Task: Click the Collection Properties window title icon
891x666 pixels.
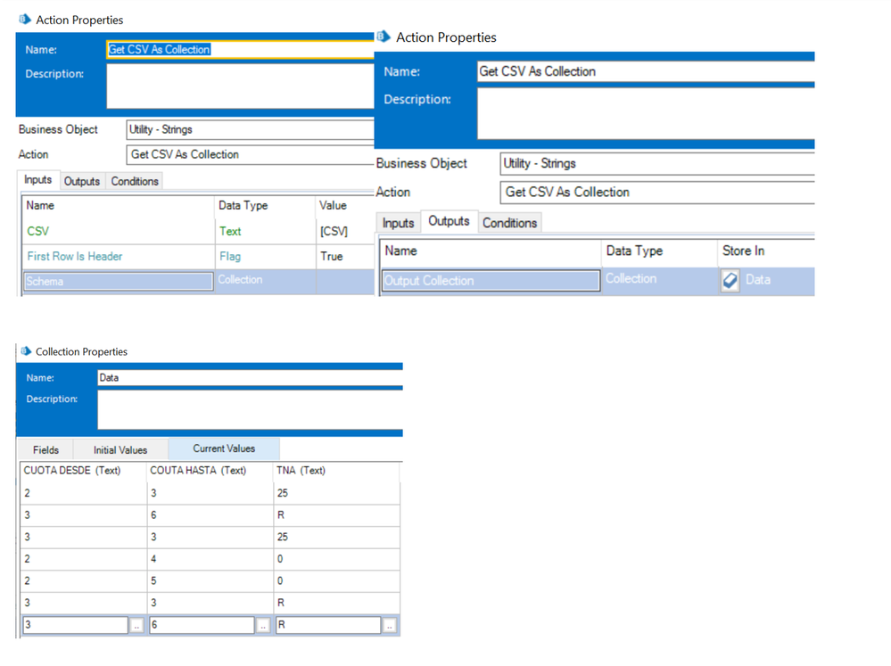Action: [25, 351]
